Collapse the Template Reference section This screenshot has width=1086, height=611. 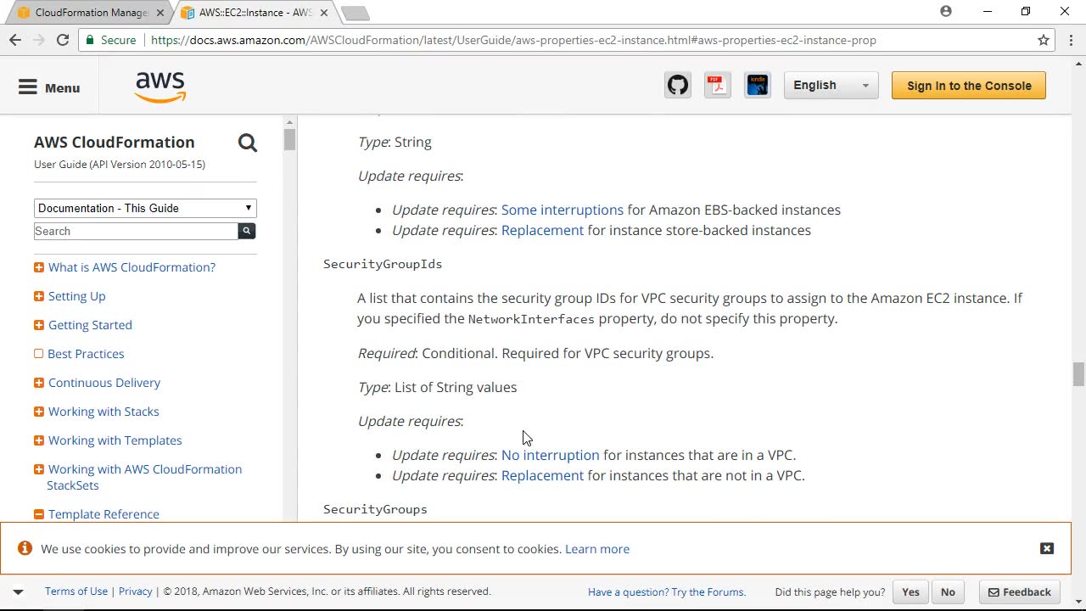[x=39, y=514]
